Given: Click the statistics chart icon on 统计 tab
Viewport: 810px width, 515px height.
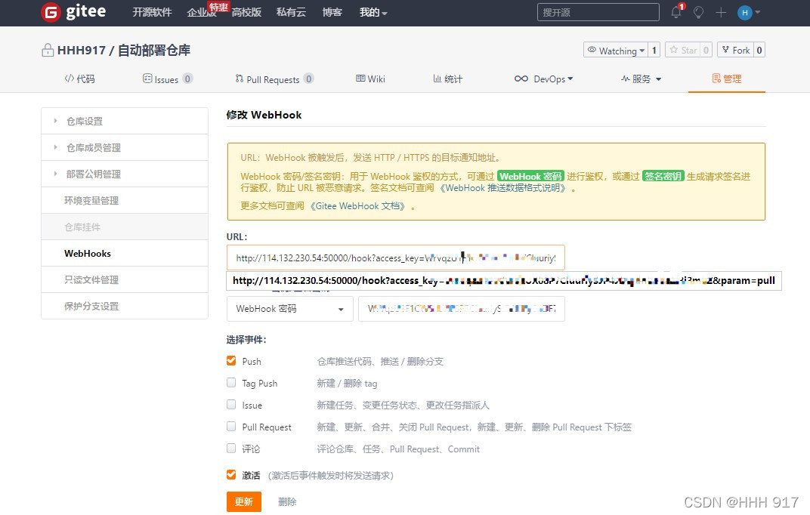Looking at the screenshot, I should [436, 78].
